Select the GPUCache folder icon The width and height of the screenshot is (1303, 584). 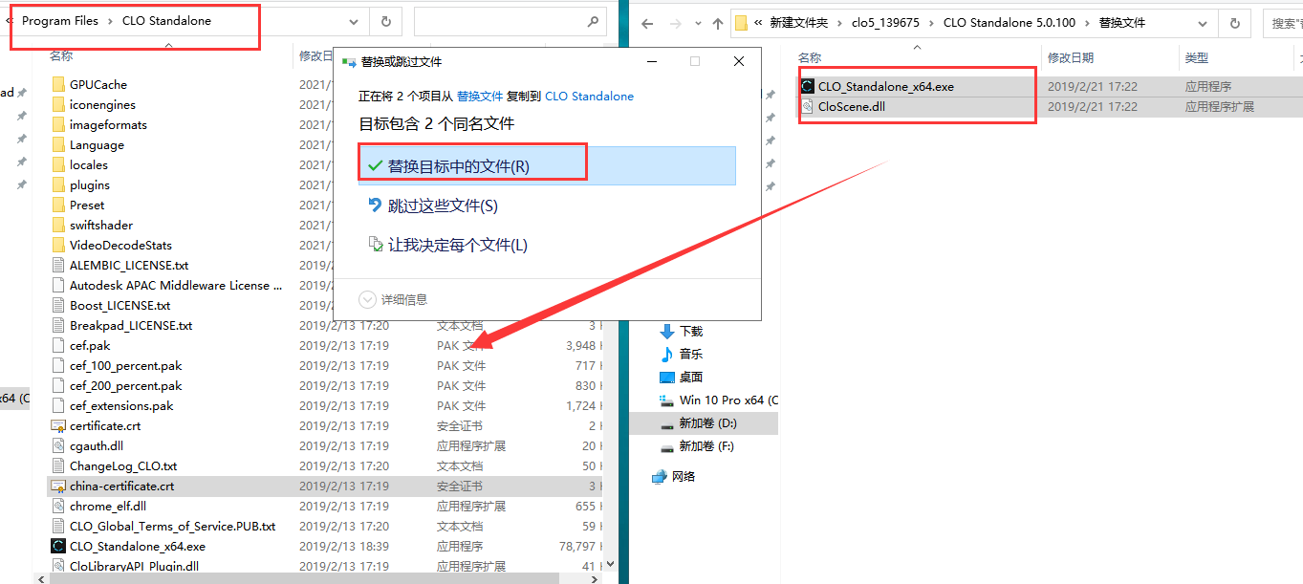(x=58, y=84)
